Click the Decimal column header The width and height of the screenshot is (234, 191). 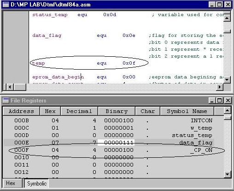click(79, 111)
